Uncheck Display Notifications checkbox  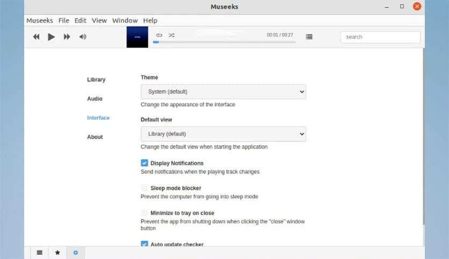click(144, 163)
